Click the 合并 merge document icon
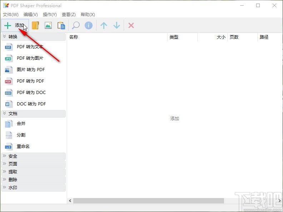Image resolution: width=283 pixels, height=212 pixels. tap(9, 124)
